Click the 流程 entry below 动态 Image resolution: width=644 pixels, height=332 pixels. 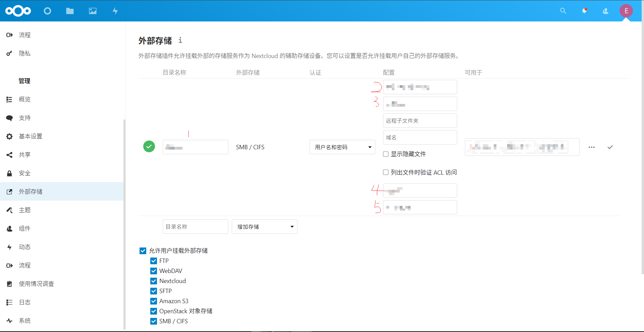click(62, 266)
